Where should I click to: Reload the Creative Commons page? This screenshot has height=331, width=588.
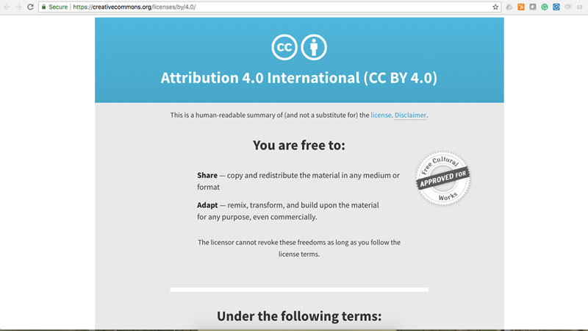coord(30,7)
